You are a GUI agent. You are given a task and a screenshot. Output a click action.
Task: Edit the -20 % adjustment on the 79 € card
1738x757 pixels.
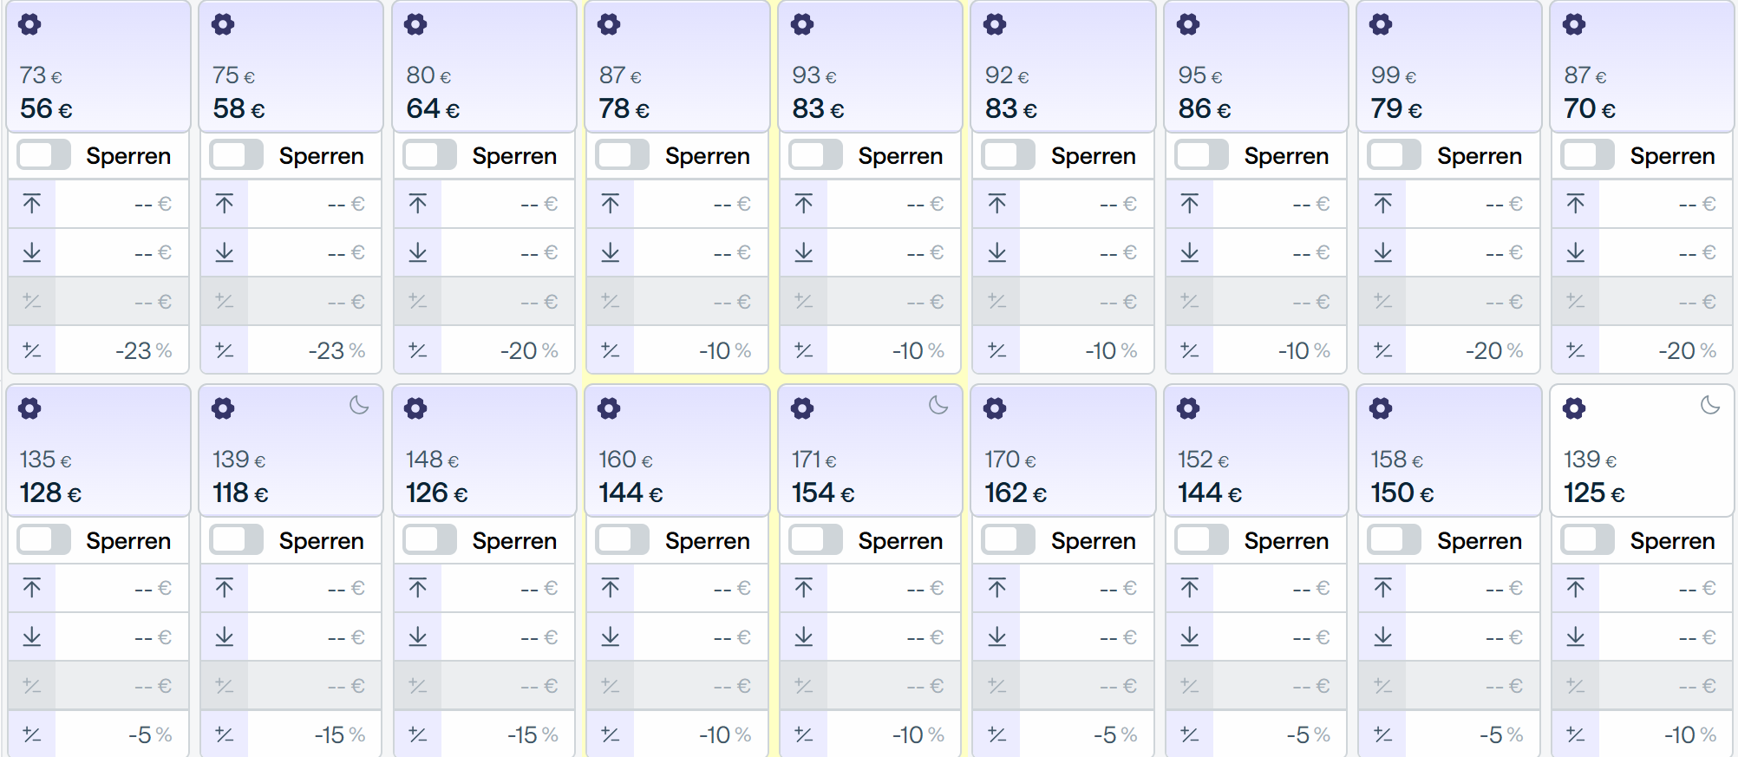1473,350
